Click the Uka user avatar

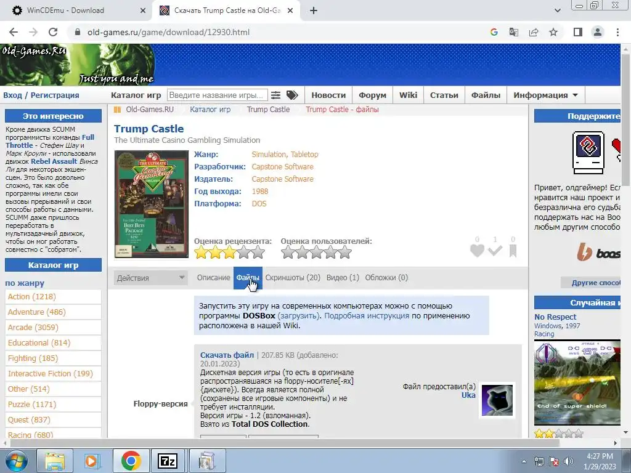pyautogui.click(x=497, y=400)
